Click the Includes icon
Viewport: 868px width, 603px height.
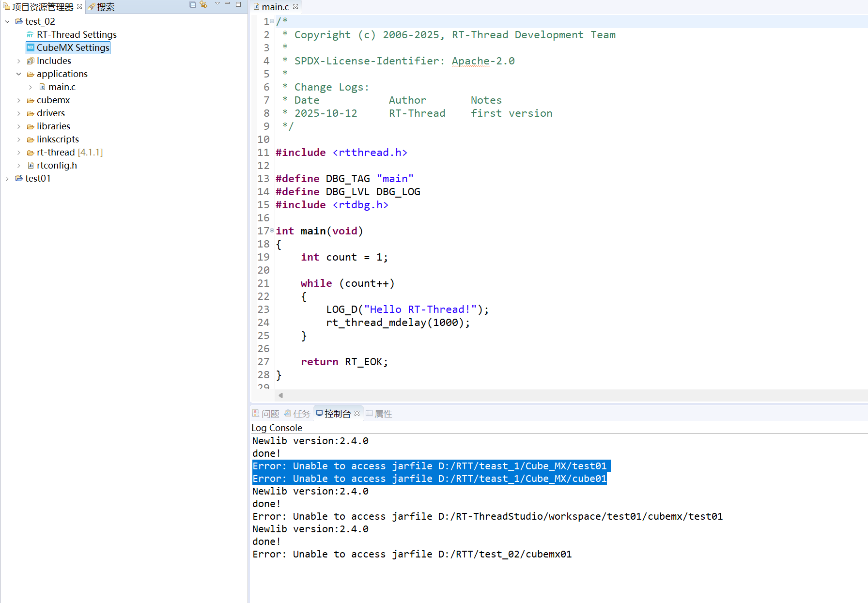[31, 61]
